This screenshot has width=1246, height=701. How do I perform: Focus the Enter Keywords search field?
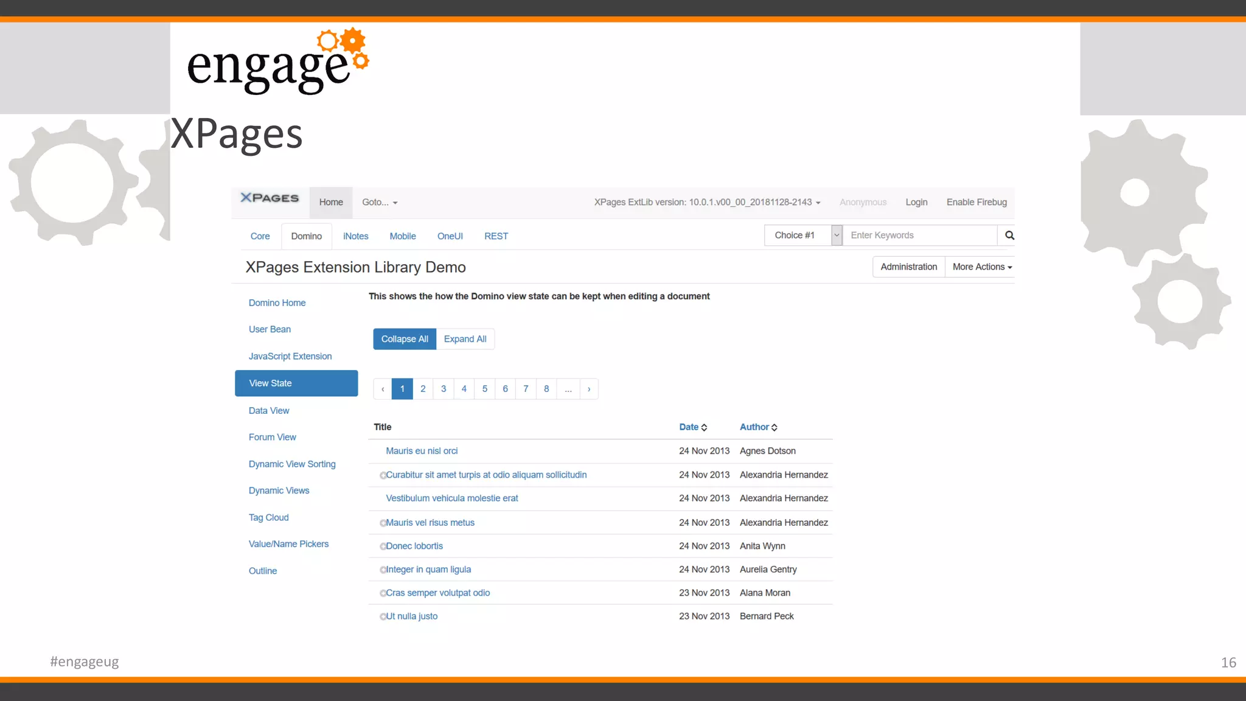click(920, 235)
